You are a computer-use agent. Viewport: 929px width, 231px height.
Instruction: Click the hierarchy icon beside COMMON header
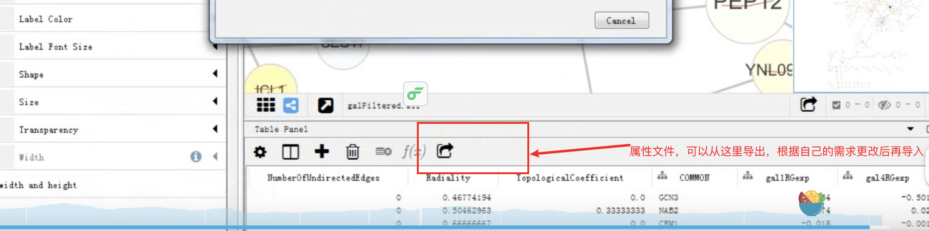(x=662, y=176)
